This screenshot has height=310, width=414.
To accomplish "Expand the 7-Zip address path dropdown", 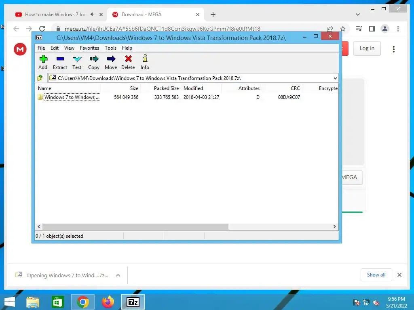I will (x=335, y=78).
